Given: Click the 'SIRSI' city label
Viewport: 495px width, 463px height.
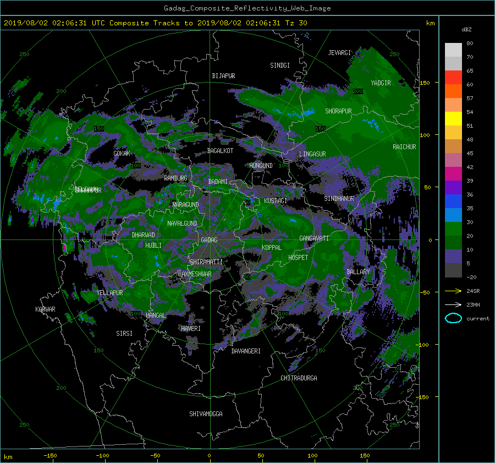Looking at the screenshot, I should pyautogui.click(x=124, y=334).
